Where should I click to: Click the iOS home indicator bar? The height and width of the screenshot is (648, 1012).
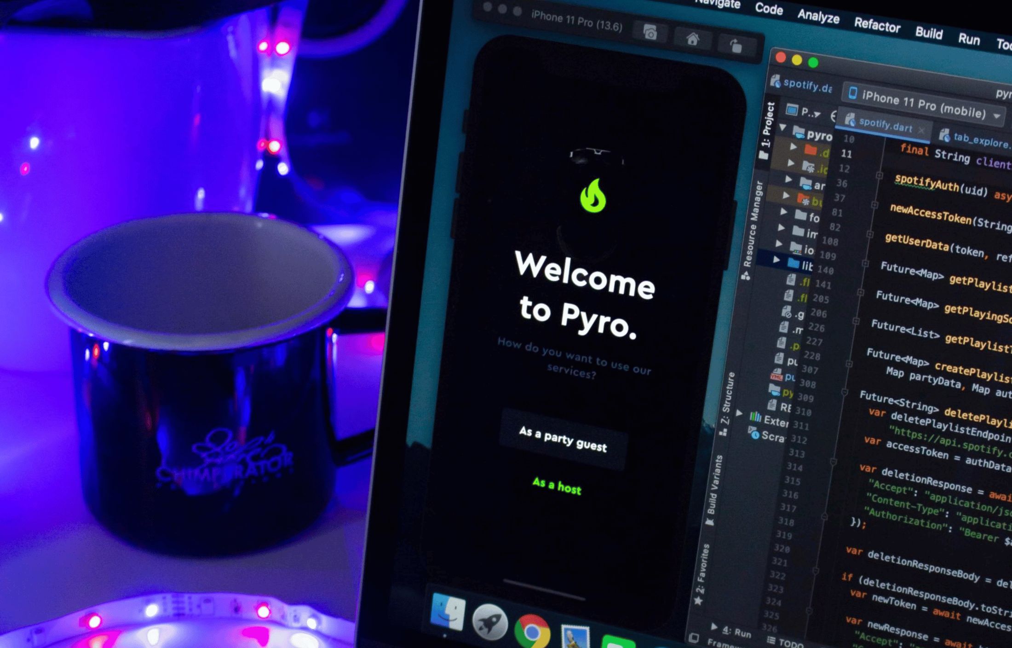point(544,590)
